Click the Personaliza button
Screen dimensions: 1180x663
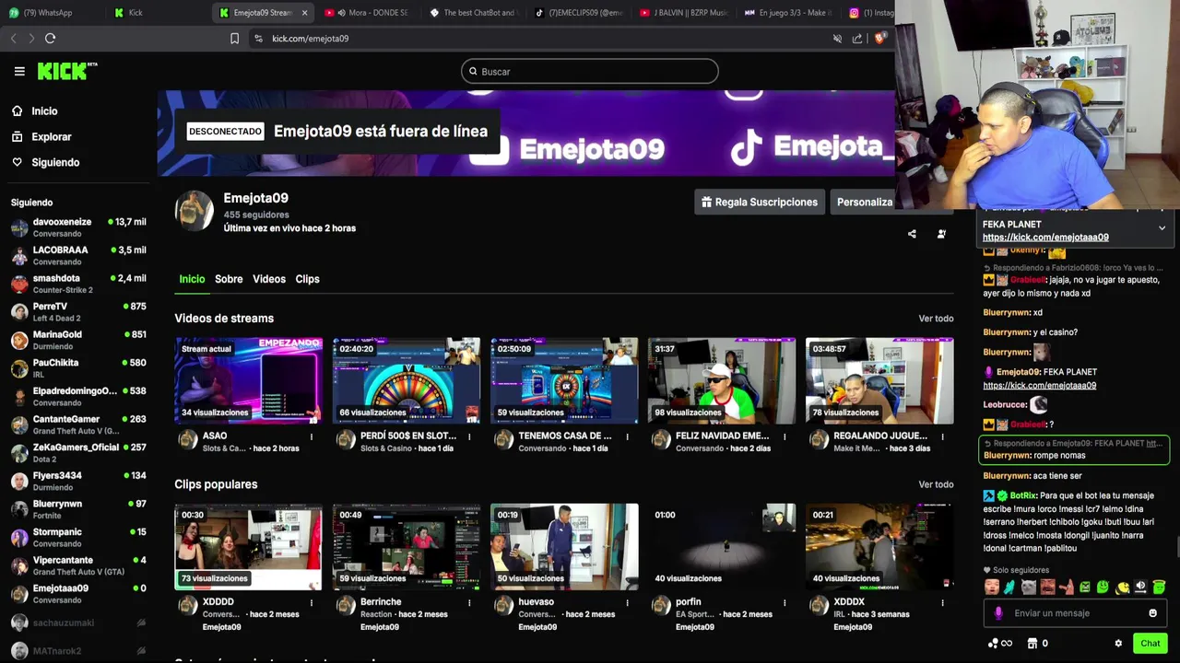coord(864,202)
